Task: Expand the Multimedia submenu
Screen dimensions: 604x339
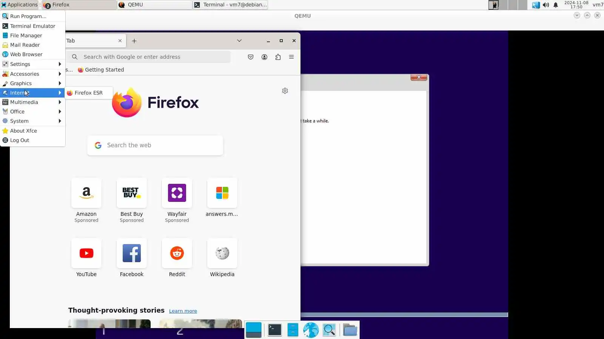Action: point(32,102)
